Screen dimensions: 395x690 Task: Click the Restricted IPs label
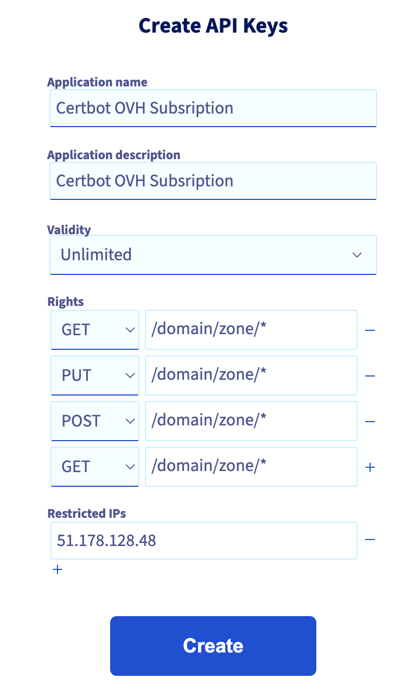pos(87,513)
